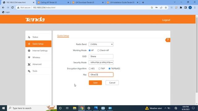Cancel the quick setup changes
Screen dimensions: 198x111
pyautogui.click(x=112, y=83)
